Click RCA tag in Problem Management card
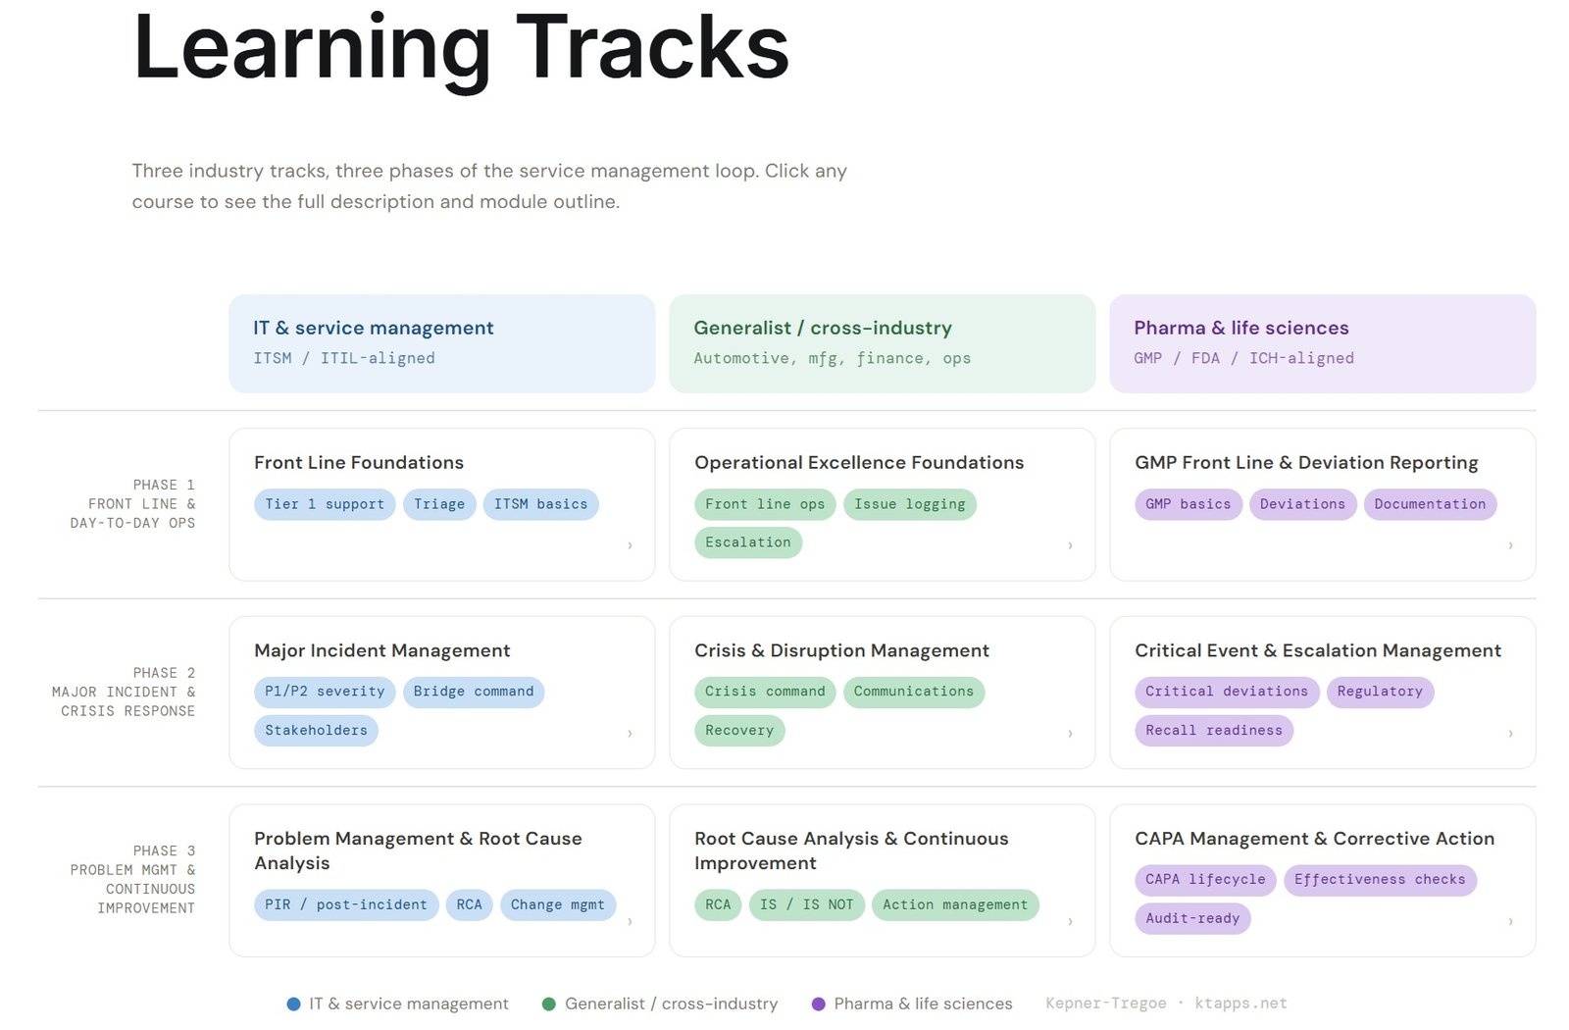Image resolution: width=1569 pixels, height=1030 pixels. point(469,904)
